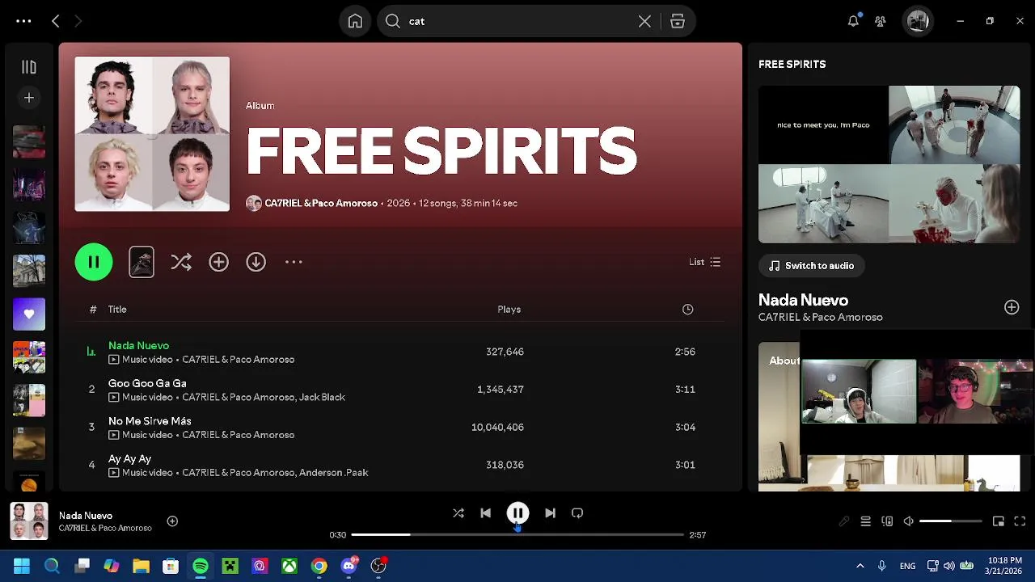Toggle repeat in the player bar
Screen dimensions: 1035x582
(577, 513)
